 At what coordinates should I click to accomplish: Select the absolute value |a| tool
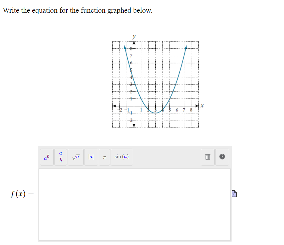pyautogui.click(x=91, y=157)
